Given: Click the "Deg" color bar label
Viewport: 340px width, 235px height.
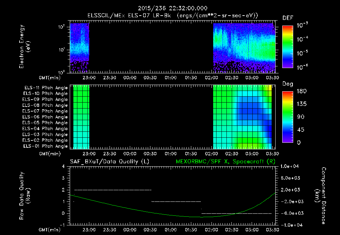Looking at the screenshot, I should tap(288, 84).
